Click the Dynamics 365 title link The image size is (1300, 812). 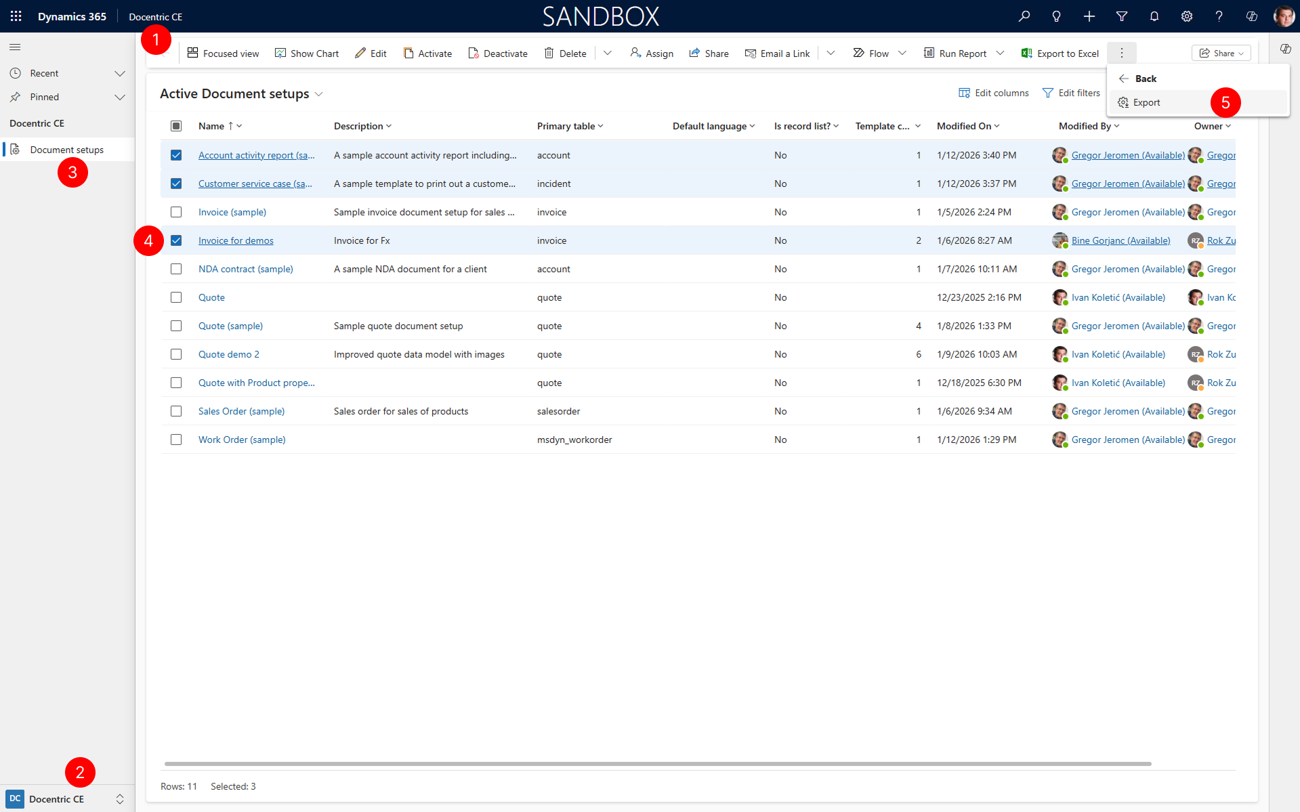pyautogui.click(x=72, y=16)
